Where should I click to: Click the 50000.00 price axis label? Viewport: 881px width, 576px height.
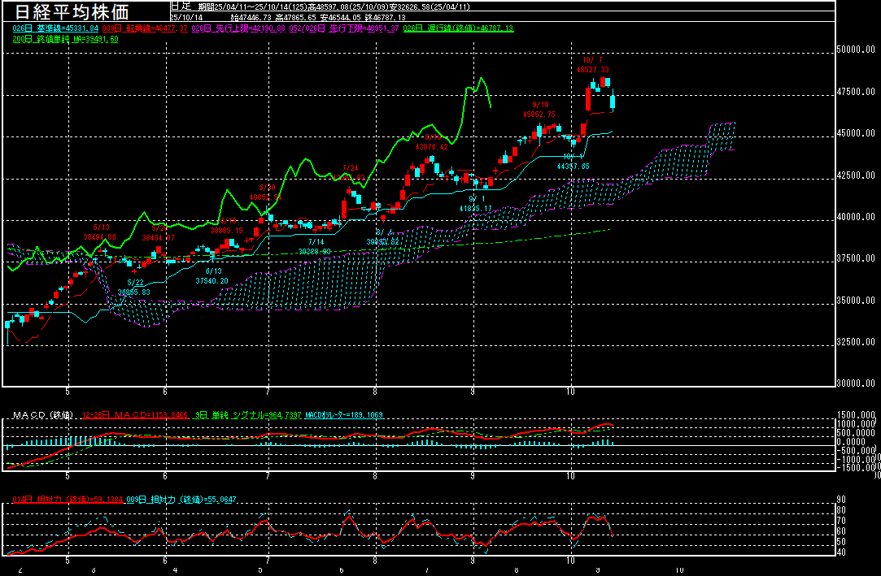pyautogui.click(x=857, y=50)
